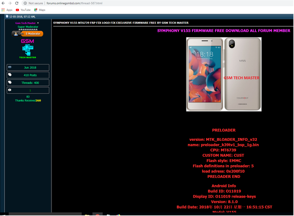The width and height of the screenshot is (294, 216).
Task: Click the PRELOADER END line
Action: pos(224,177)
